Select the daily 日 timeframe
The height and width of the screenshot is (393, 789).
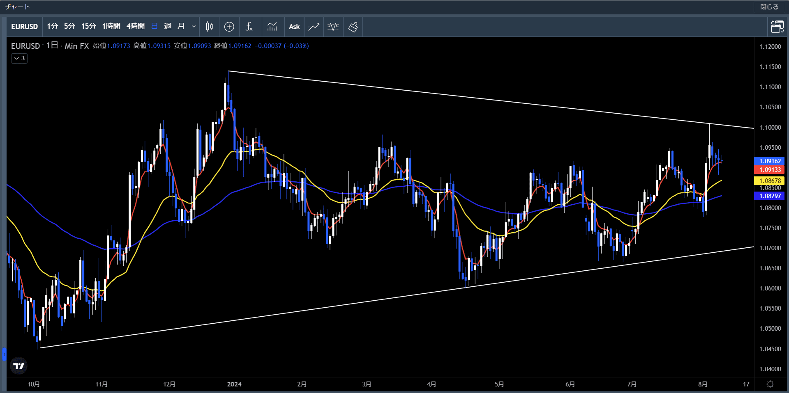155,26
